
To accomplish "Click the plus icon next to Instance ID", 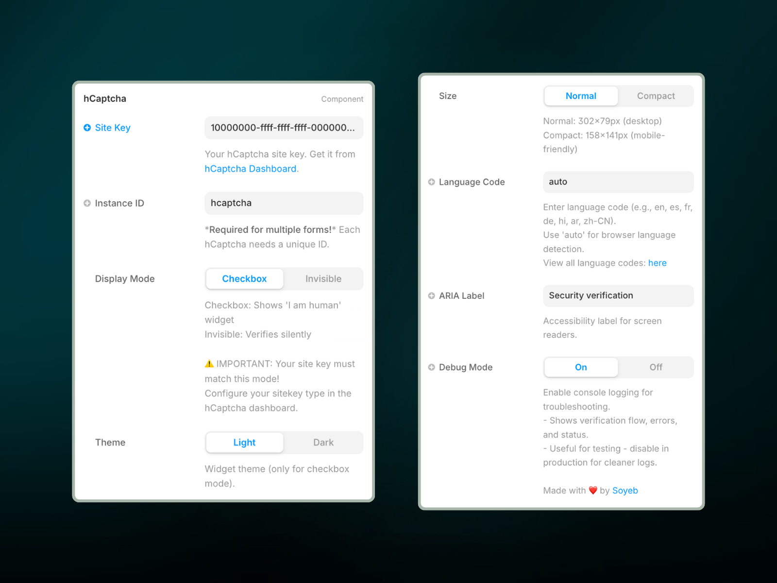I will tap(87, 204).
